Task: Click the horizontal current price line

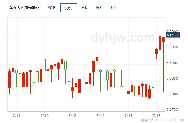Action: (80, 37)
